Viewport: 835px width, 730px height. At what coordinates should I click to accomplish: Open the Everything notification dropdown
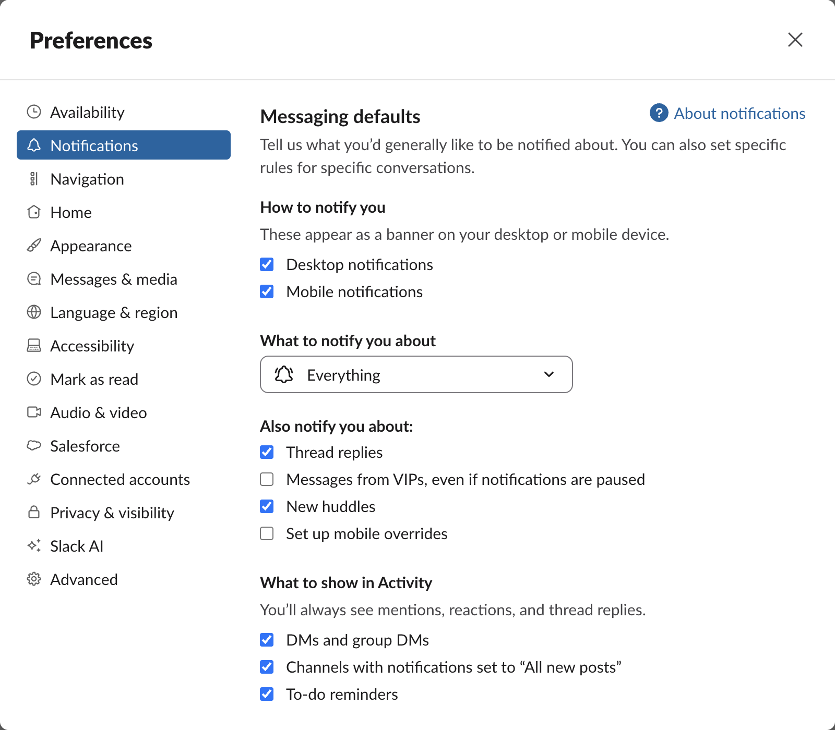click(x=416, y=374)
